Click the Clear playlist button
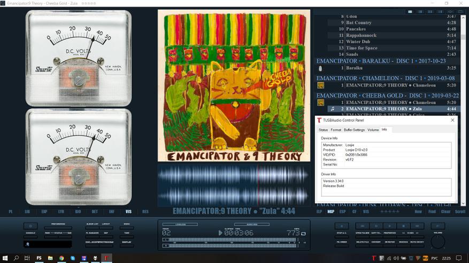 pos(445,211)
